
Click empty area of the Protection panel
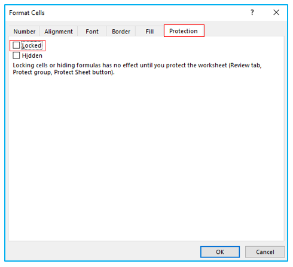click(x=146, y=159)
